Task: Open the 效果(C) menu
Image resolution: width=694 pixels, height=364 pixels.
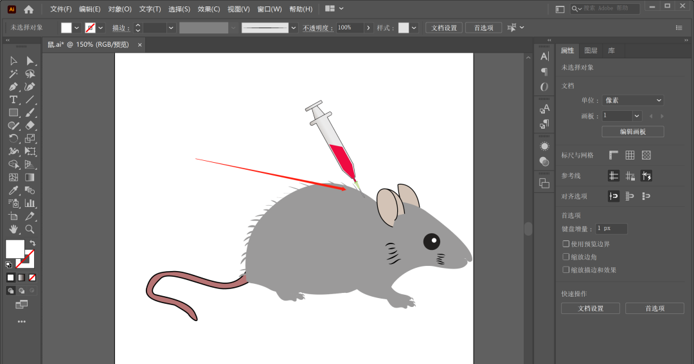Action: point(209,9)
